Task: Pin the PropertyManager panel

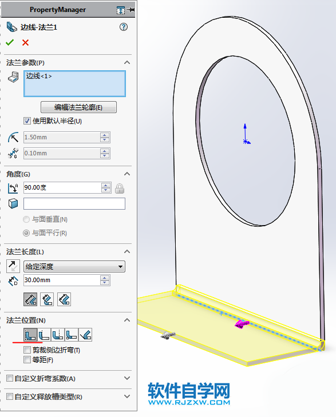Action: (131, 10)
